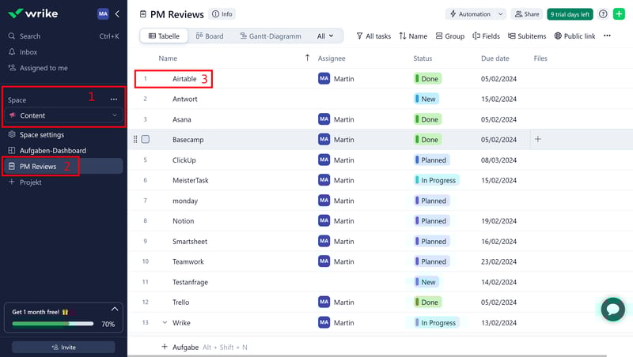
Task: Open the Smartsheet task
Action: coord(190,242)
